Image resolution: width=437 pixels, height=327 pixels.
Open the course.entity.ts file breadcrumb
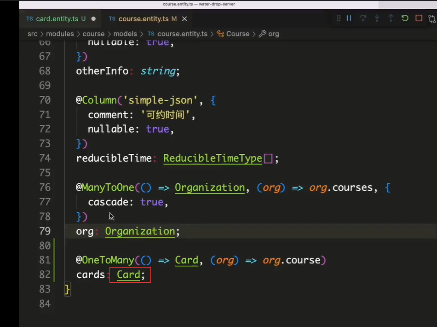(182, 34)
